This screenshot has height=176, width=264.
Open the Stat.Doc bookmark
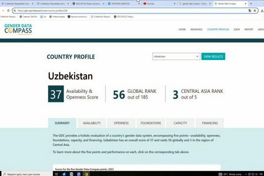[x=28, y=17]
